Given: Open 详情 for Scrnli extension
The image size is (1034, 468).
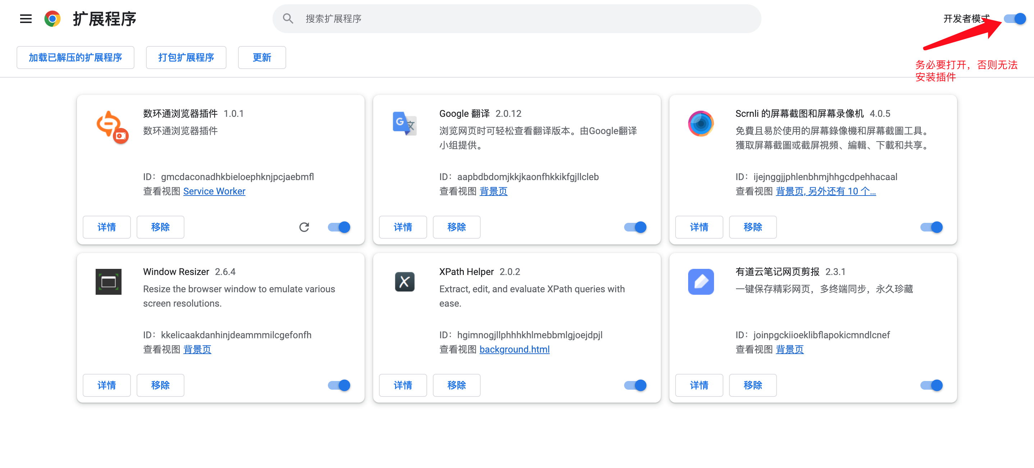Looking at the screenshot, I should coord(699,227).
